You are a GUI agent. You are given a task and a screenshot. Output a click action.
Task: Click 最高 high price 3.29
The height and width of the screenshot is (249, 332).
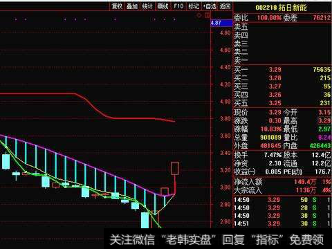tap(324, 121)
